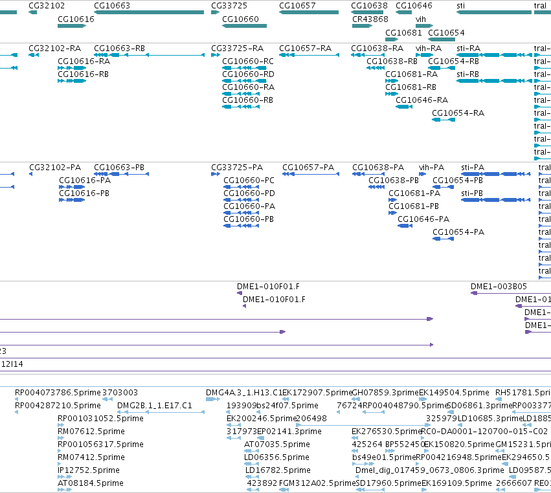Click the CG10681-RB transcript label
This screenshot has width=551, height=493.
(x=410, y=87)
